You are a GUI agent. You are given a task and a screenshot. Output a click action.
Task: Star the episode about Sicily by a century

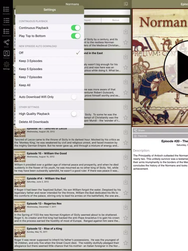126,42
